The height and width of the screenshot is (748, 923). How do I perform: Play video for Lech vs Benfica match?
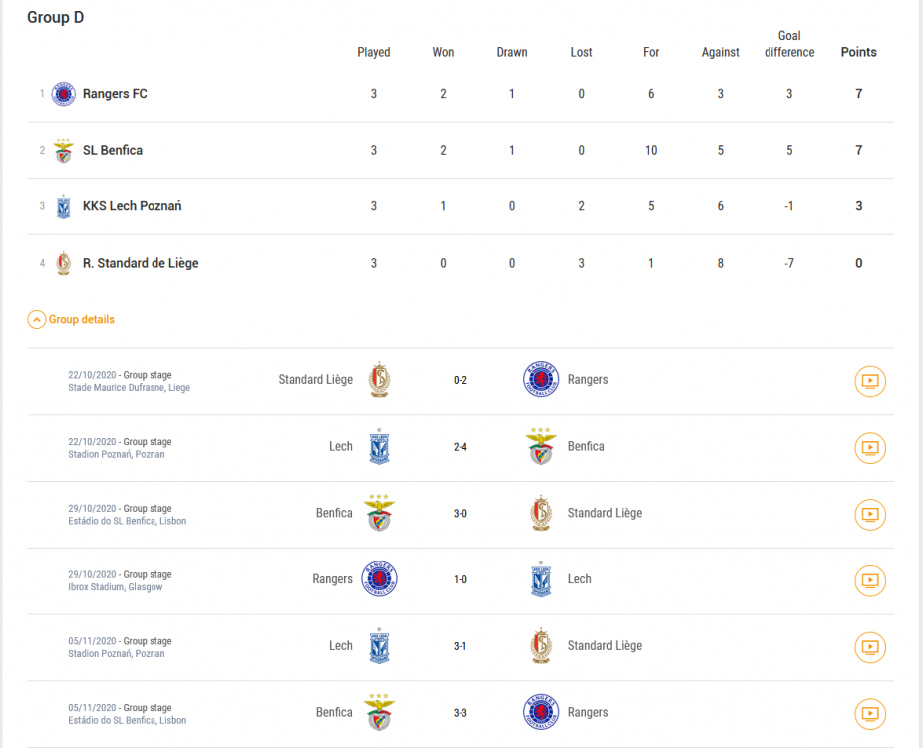[x=870, y=448]
